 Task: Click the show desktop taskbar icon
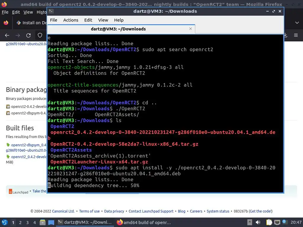51,222
